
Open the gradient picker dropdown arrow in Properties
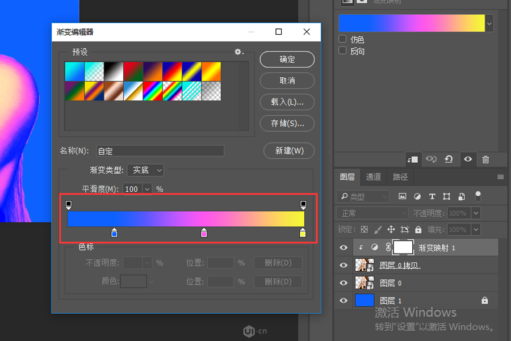coord(489,23)
